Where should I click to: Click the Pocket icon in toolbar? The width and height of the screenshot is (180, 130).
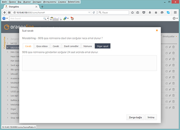144,13
